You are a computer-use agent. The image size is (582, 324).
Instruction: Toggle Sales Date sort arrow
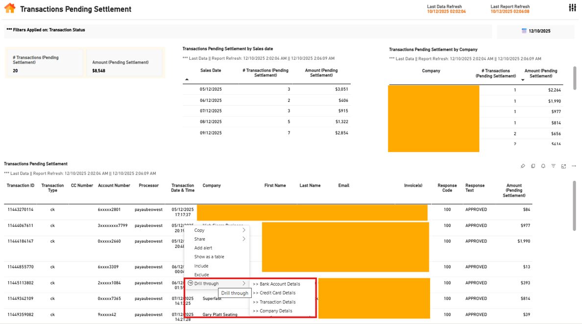[x=187, y=79]
